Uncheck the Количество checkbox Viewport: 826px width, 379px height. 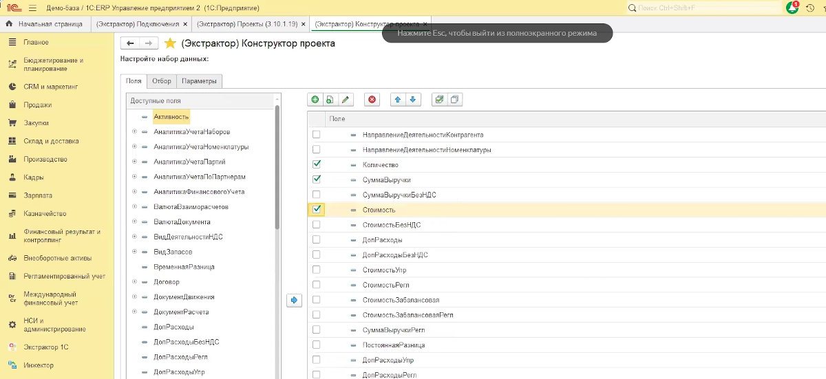point(317,164)
